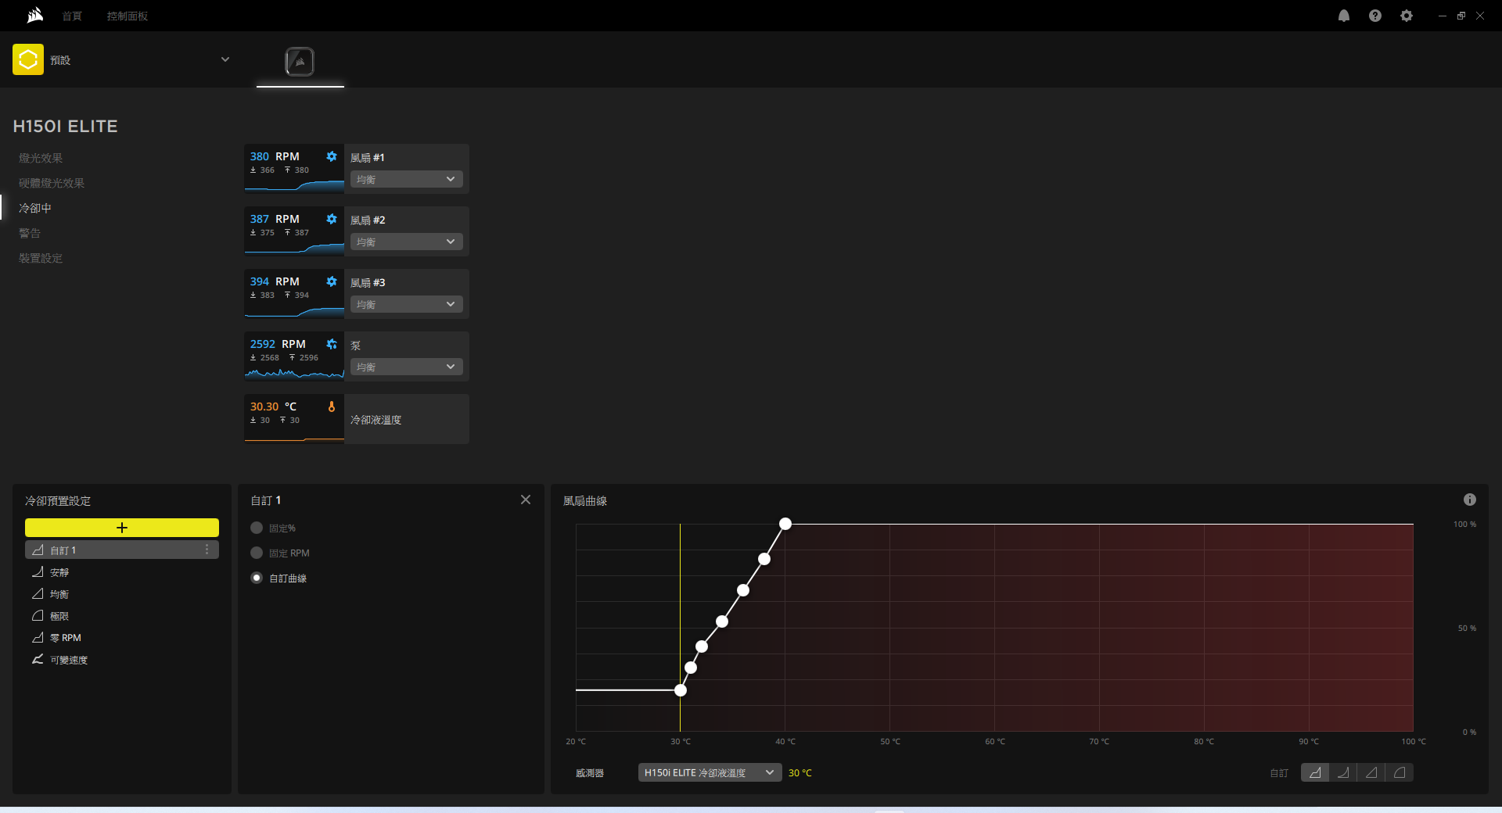
Task: Open gear settings for the pump sensor
Action: (x=332, y=344)
